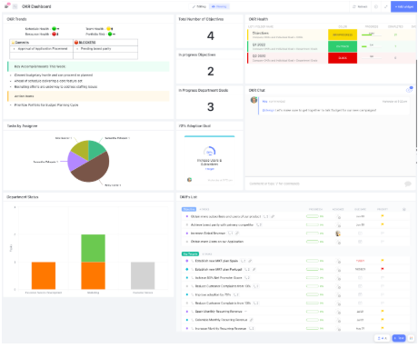
Task: Collapse the Key Targets group in OKR's List
Action: click(190, 254)
